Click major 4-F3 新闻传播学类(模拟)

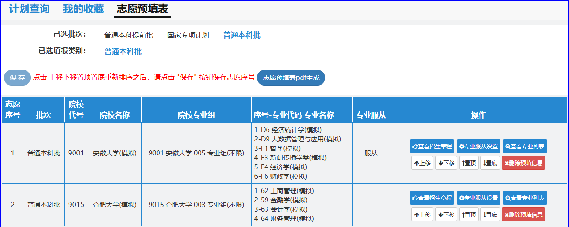click(291, 158)
